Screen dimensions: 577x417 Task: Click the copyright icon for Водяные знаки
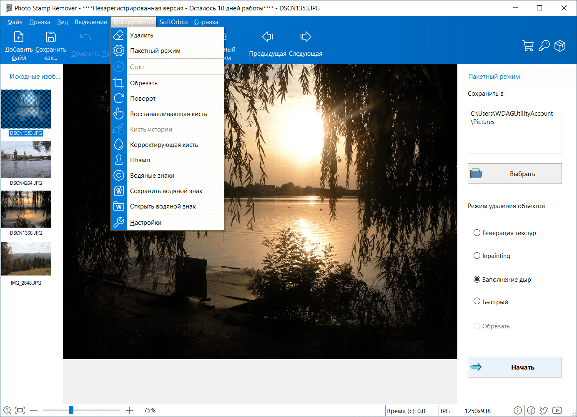[x=119, y=175]
